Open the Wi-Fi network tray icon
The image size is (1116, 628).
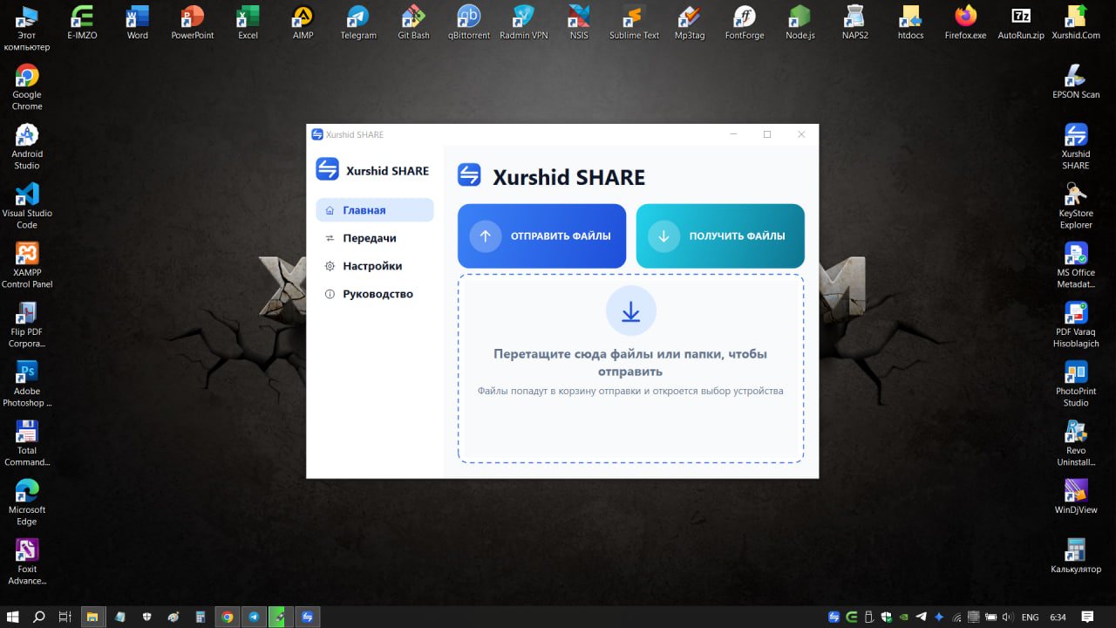coord(956,617)
